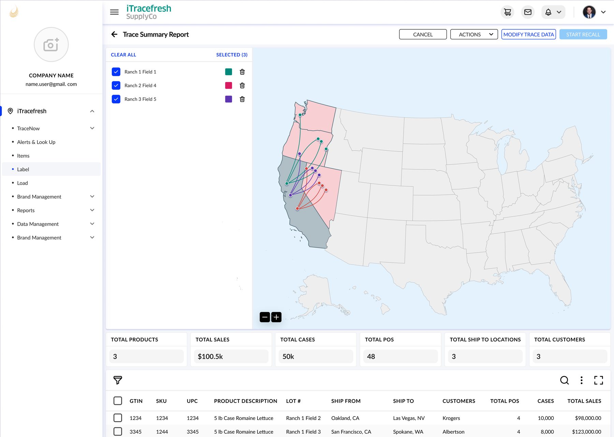Delete Ranch 1 Field 1 with trash icon
The height and width of the screenshot is (437, 614).
click(242, 72)
